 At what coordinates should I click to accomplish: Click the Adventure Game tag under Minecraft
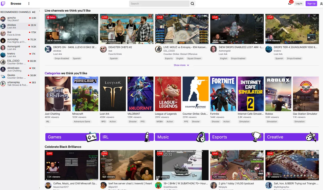point(82,121)
